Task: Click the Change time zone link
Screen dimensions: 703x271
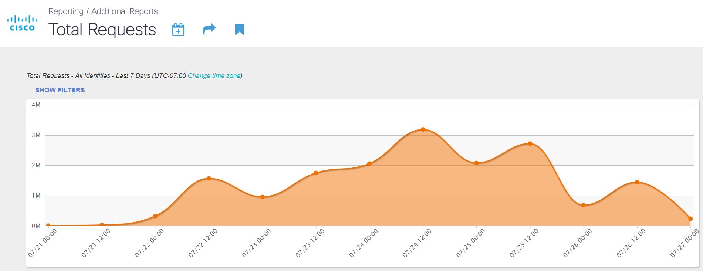Action: (214, 76)
